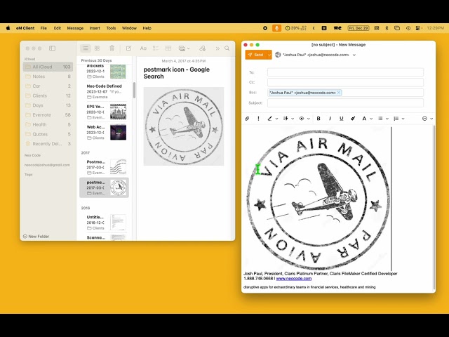This screenshot has height=337, width=449.
Task: Show more Notes toolbar items chevrons
Action: click(217, 48)
